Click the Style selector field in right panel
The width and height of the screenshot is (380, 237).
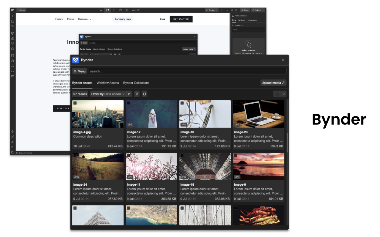tap(248, 30)
